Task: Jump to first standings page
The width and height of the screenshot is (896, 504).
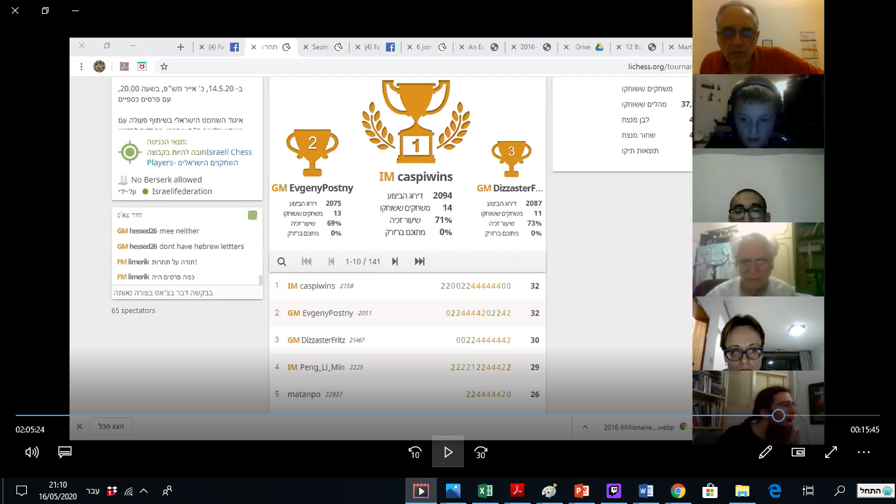Action: 306,261
